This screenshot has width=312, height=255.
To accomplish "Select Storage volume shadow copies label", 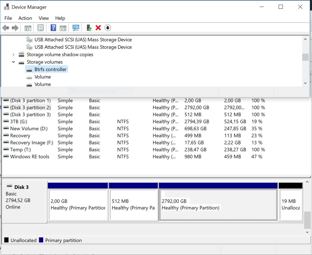I will pos(60,54).
